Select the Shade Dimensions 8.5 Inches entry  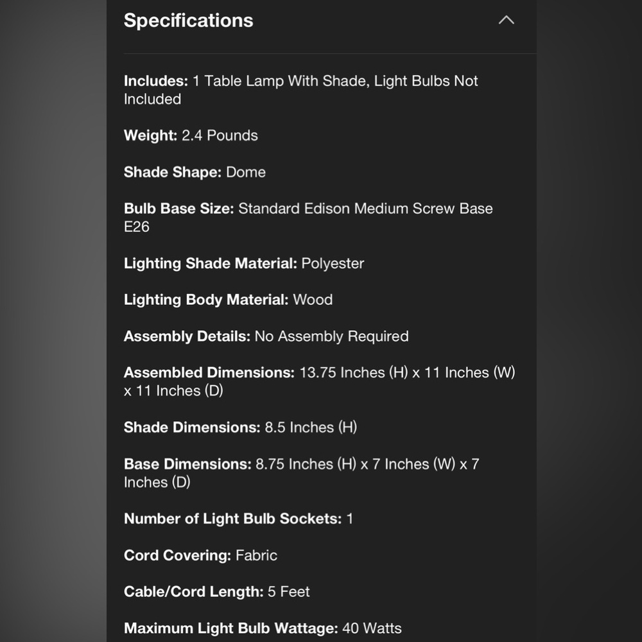240,427
